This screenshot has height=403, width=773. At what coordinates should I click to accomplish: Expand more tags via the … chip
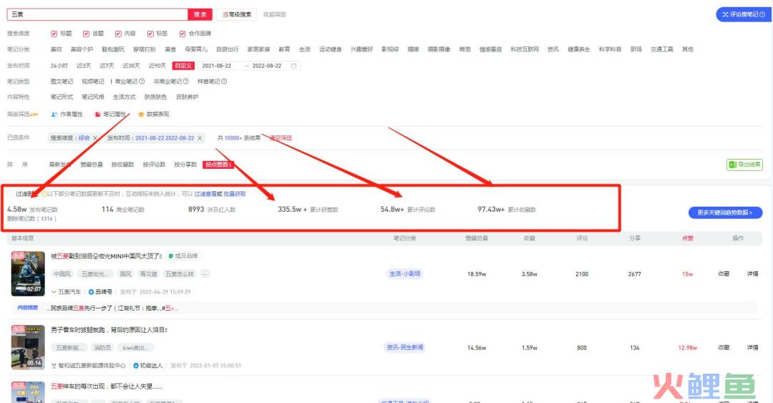pos(205,273)
